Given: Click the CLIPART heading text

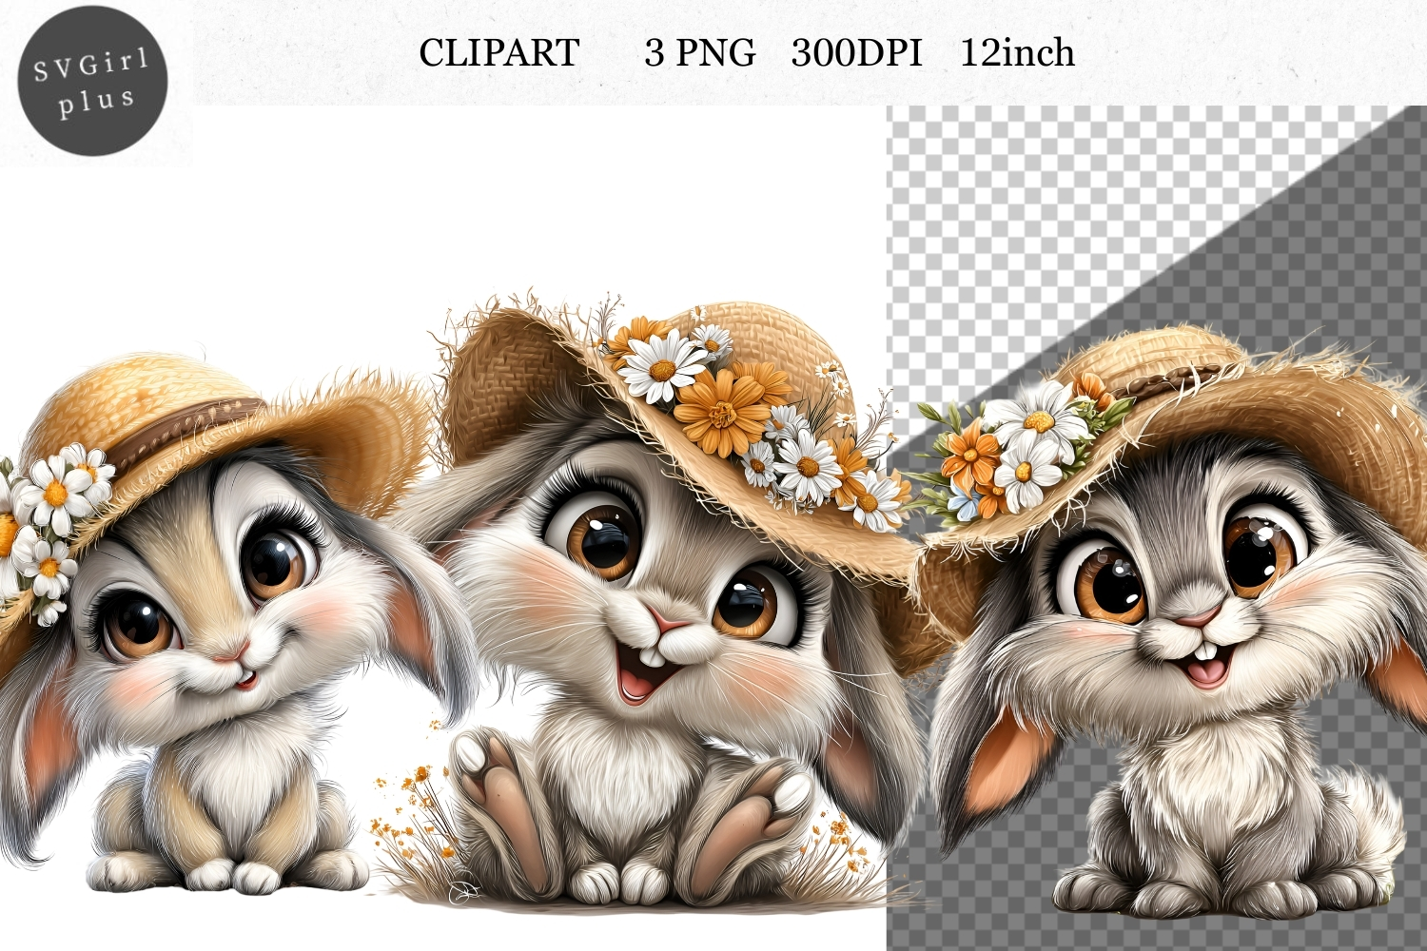Looking at the screenshot, I should [x=498, y=53].
